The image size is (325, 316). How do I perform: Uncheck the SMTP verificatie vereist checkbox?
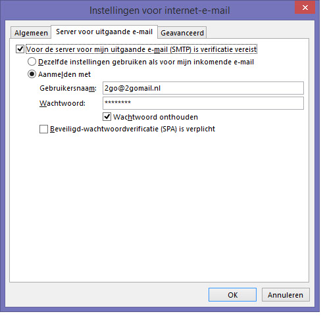pyautogui.click(x=20, y=49)
